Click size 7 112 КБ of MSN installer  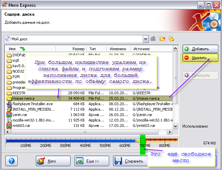[77, 109]
